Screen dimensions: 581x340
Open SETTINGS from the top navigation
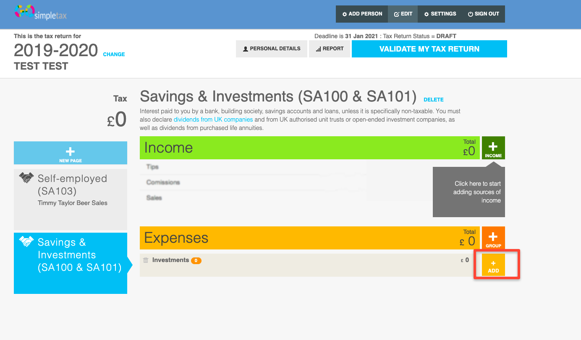click(440, 14)
